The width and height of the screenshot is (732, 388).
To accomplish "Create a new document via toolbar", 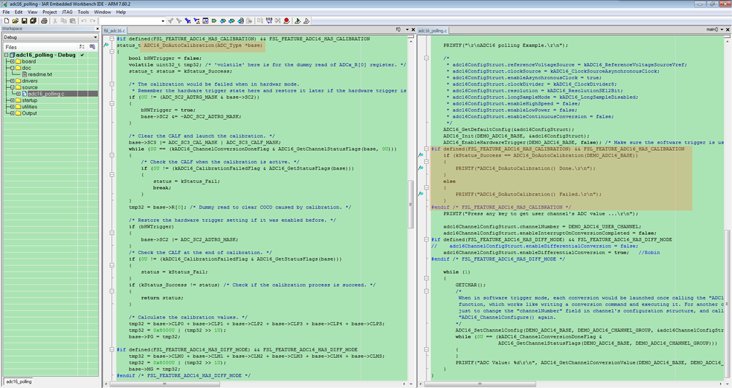I will [x=7, y=21].
